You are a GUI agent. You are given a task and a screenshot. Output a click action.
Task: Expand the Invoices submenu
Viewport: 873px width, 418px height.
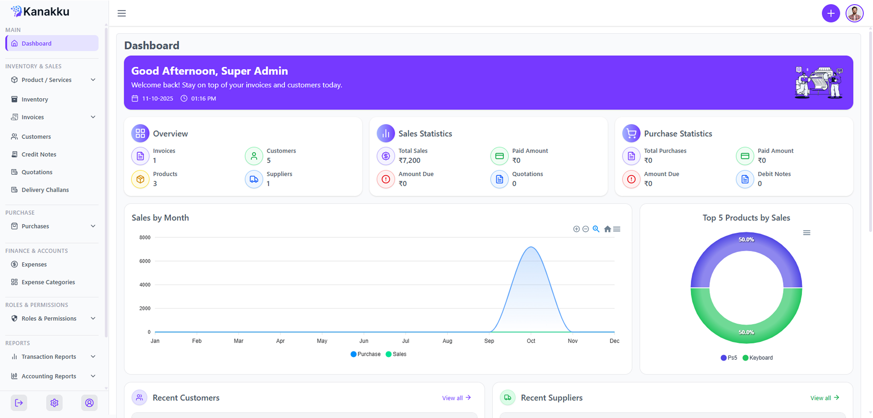[52, 117]
